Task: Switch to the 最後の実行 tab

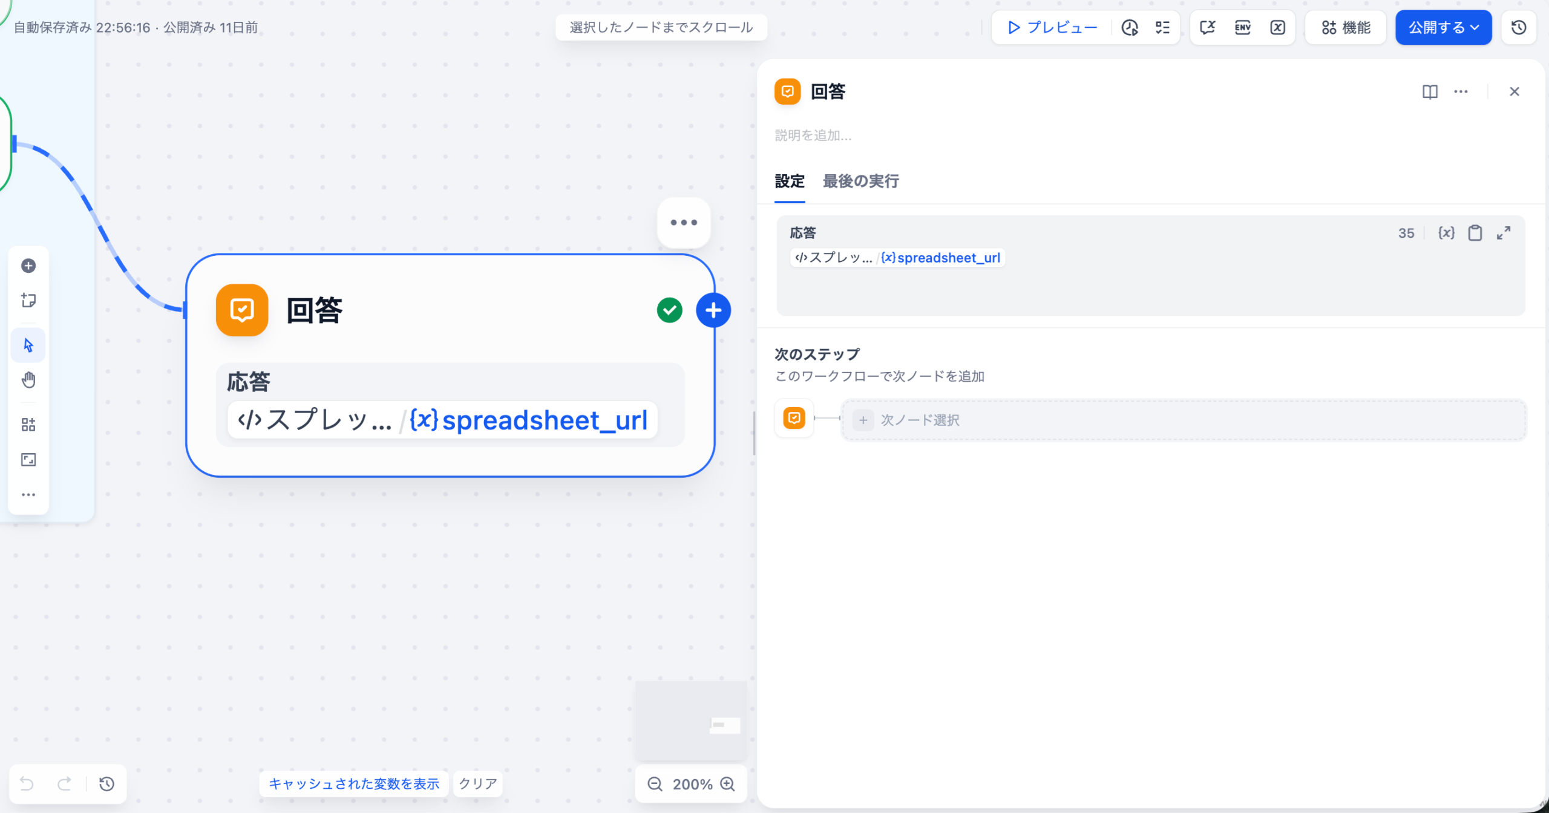Action: click(x=860, y=181)
